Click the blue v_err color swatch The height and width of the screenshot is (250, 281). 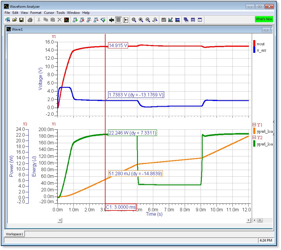pyautogui.click(x=254, y=50)
